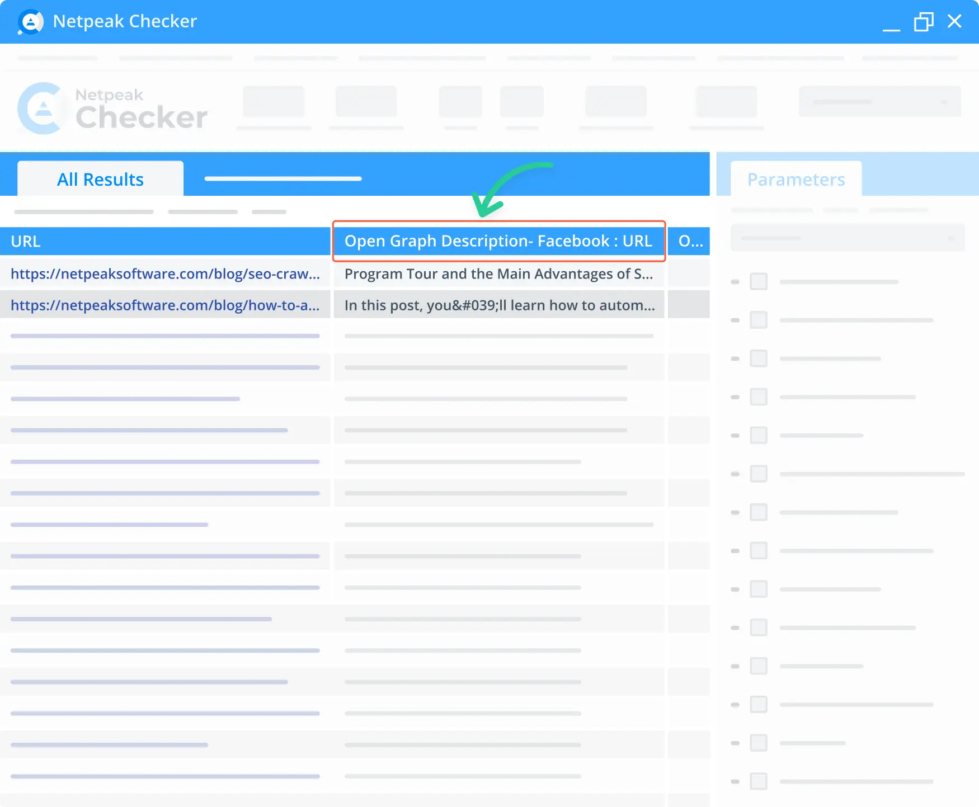Close the Netpeak Checker window
Screen dimensions: 979x807
coord(954,21)
